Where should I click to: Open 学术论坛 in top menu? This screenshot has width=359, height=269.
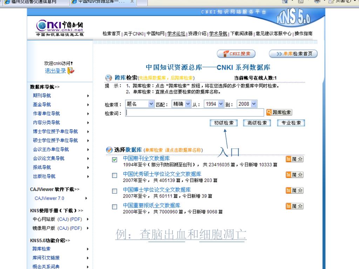176,34
